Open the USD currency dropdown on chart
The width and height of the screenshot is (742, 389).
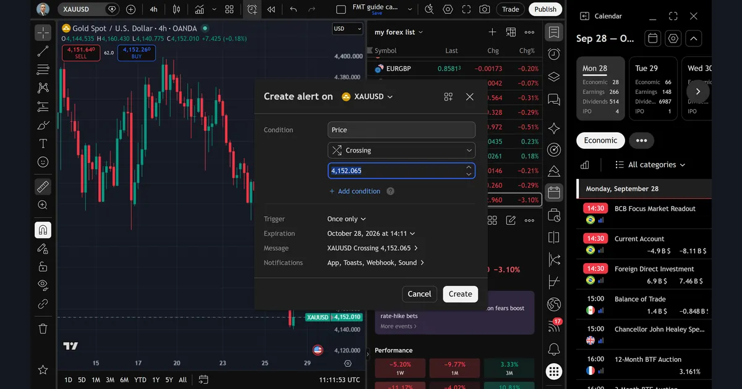click(x=348, y=28)
